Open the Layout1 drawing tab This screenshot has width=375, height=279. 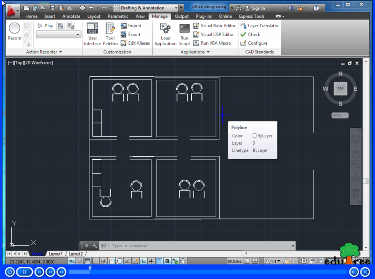coord(55,254)
